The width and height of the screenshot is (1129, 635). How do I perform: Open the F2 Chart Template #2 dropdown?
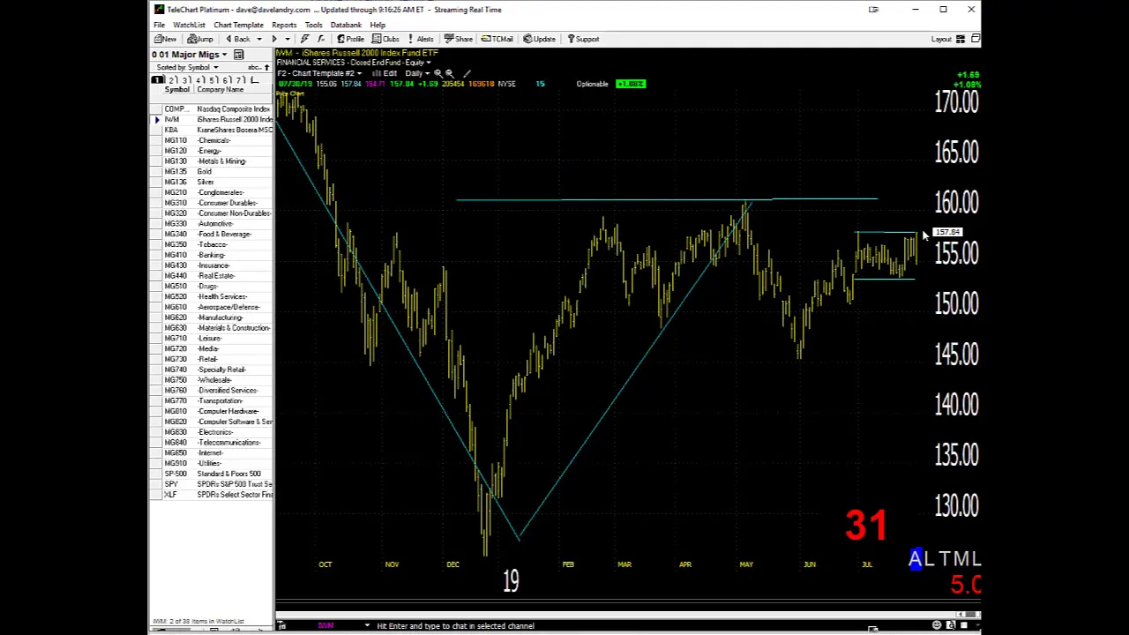pyautogui.click(x=359, y=73)
